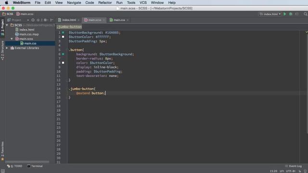Click the 15:20 cursor position indicator
308x173 pixels.
[x=273, y=171]
